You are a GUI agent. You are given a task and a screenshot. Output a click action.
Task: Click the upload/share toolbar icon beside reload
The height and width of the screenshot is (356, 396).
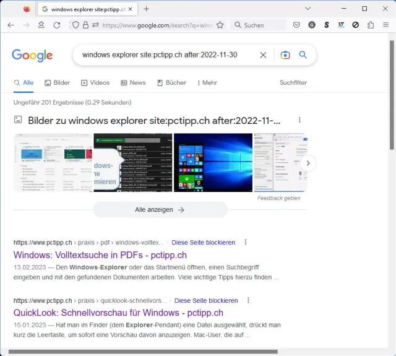pos(41,25)
